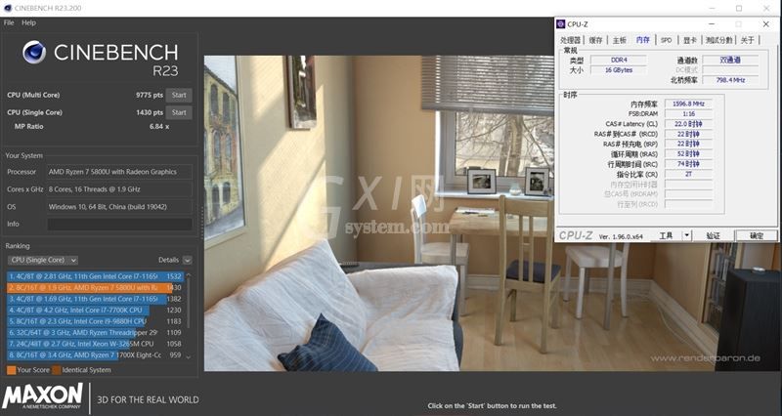Close the CPU-Z window
Viewport: 782px width, 416px height.
[x=765, y=23]
